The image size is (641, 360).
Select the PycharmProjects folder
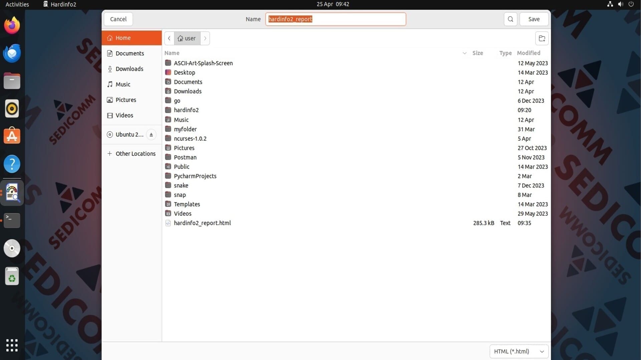(x=195, y=176)
